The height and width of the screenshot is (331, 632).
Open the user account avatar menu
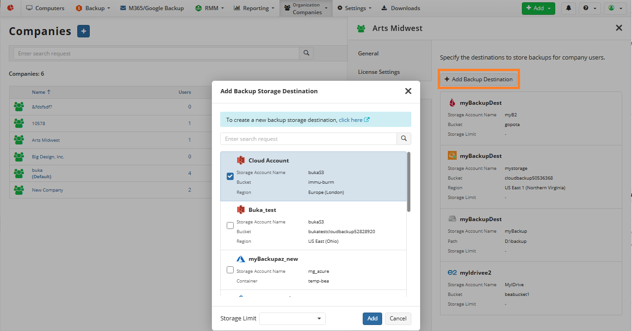point(614,8)
